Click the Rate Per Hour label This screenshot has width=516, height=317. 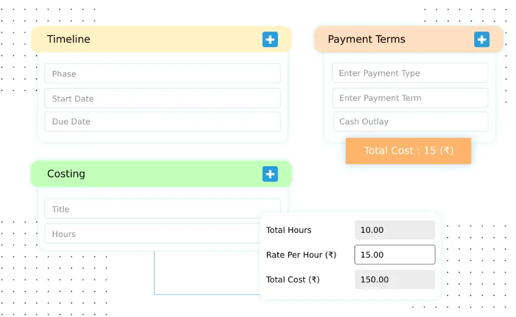pyautogui.click(x=301, y=255)
